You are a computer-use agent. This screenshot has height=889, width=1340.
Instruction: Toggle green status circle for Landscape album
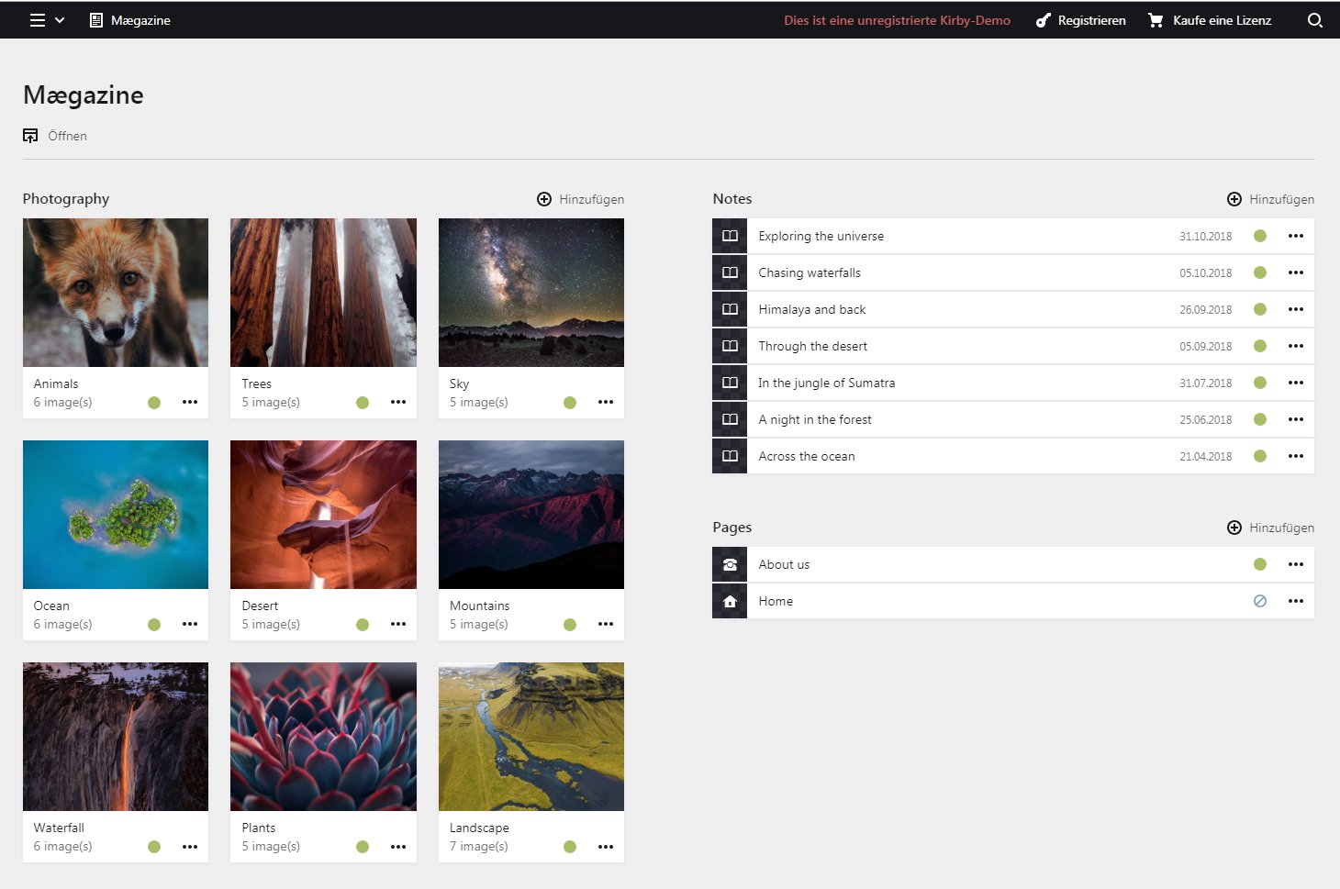pyautogui.click(x=570, y=847)
